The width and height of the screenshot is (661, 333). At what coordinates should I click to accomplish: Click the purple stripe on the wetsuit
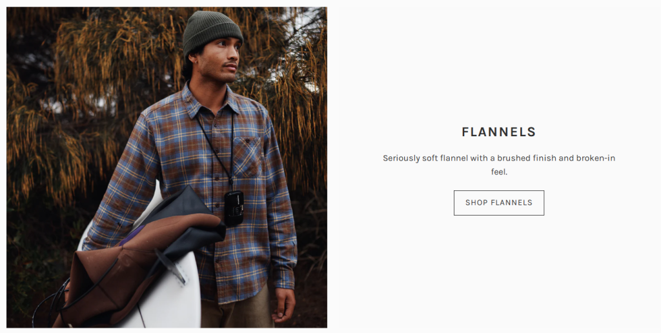coord(132,235)
